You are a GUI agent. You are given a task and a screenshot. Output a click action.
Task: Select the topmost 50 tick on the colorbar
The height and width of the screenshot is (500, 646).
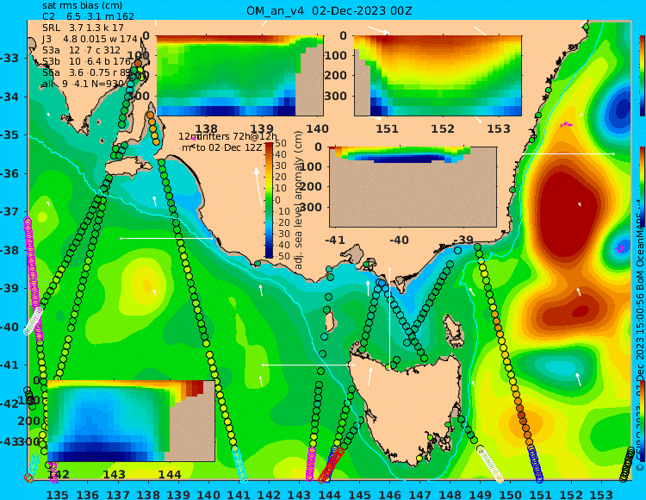281,143
